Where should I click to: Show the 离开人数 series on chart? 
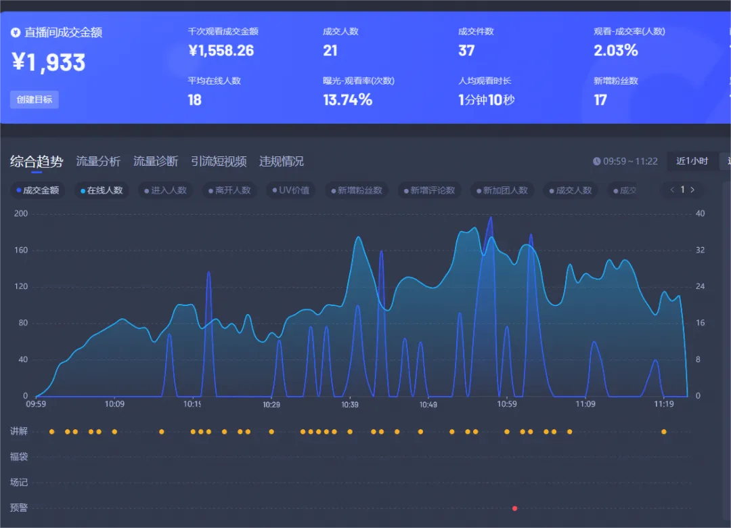pos(230,190)
